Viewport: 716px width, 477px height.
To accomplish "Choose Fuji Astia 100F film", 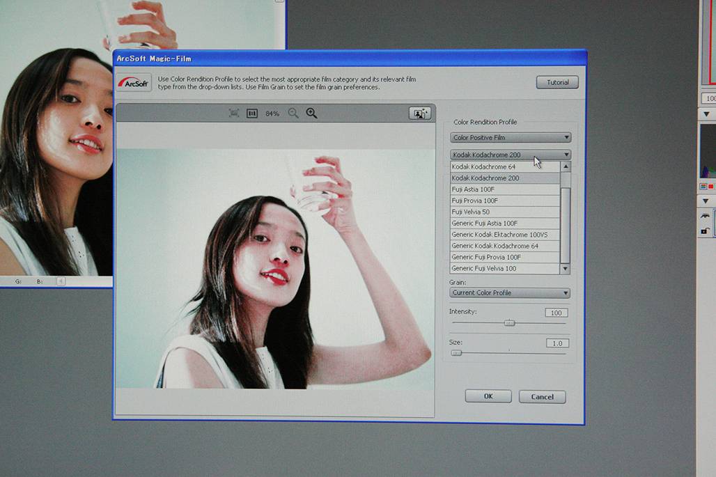I will click(505, 189).
